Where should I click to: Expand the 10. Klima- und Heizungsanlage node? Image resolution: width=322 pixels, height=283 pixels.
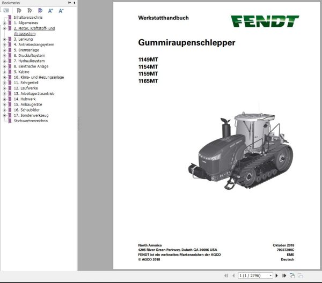point(4,77)
